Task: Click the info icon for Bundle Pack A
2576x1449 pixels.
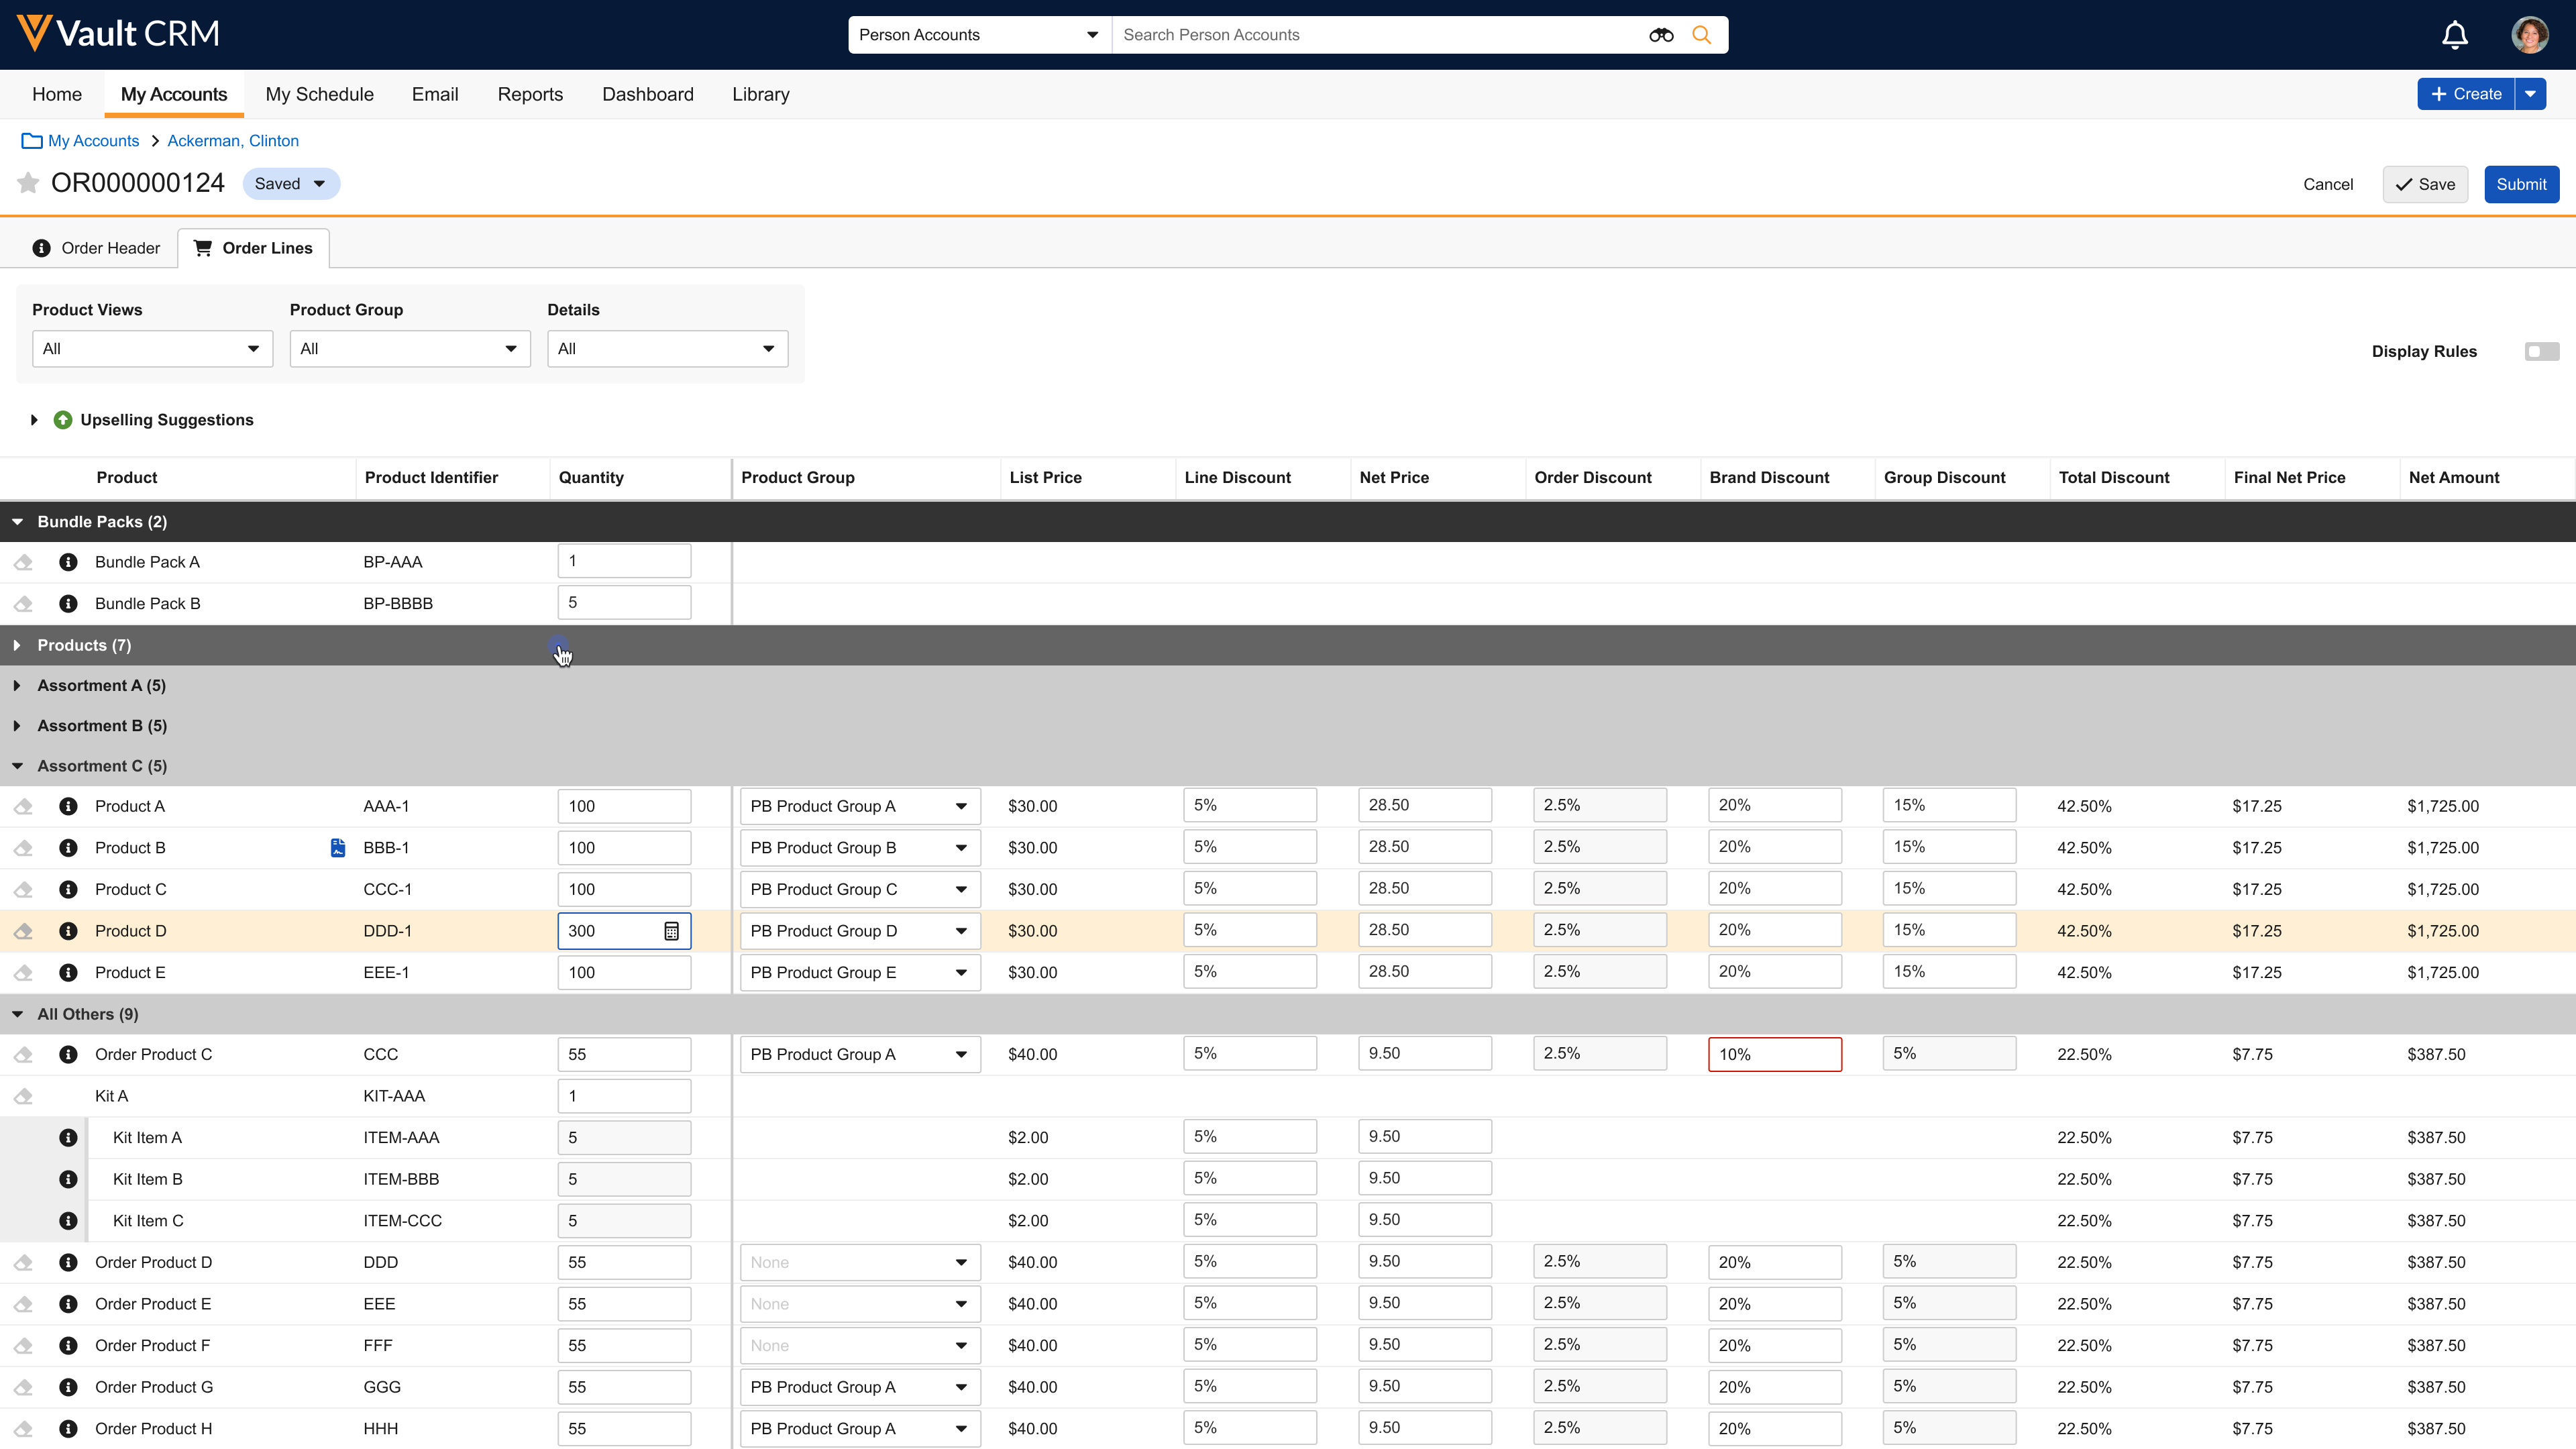Action: click(x=68, y=562)
